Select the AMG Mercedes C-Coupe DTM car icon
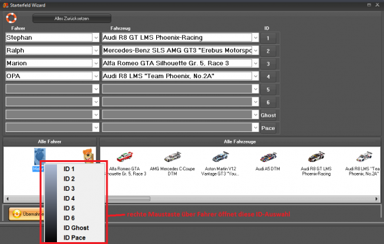This screenshot has width=384, height=244. [172, 157]
